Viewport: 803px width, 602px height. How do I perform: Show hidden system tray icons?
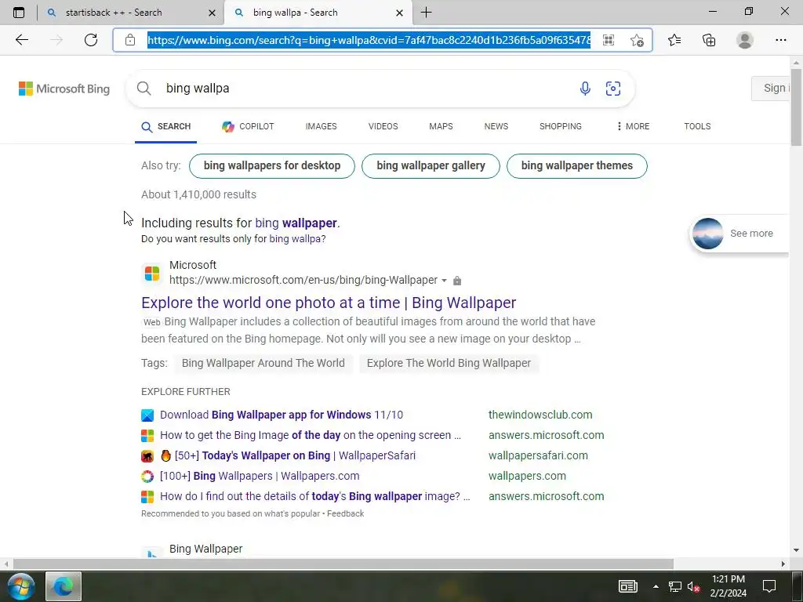coord(656,586)
